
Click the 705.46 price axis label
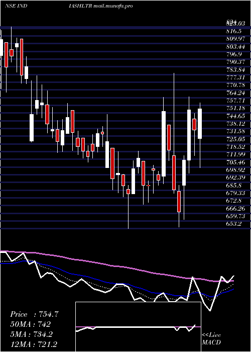tap(235, 162)
